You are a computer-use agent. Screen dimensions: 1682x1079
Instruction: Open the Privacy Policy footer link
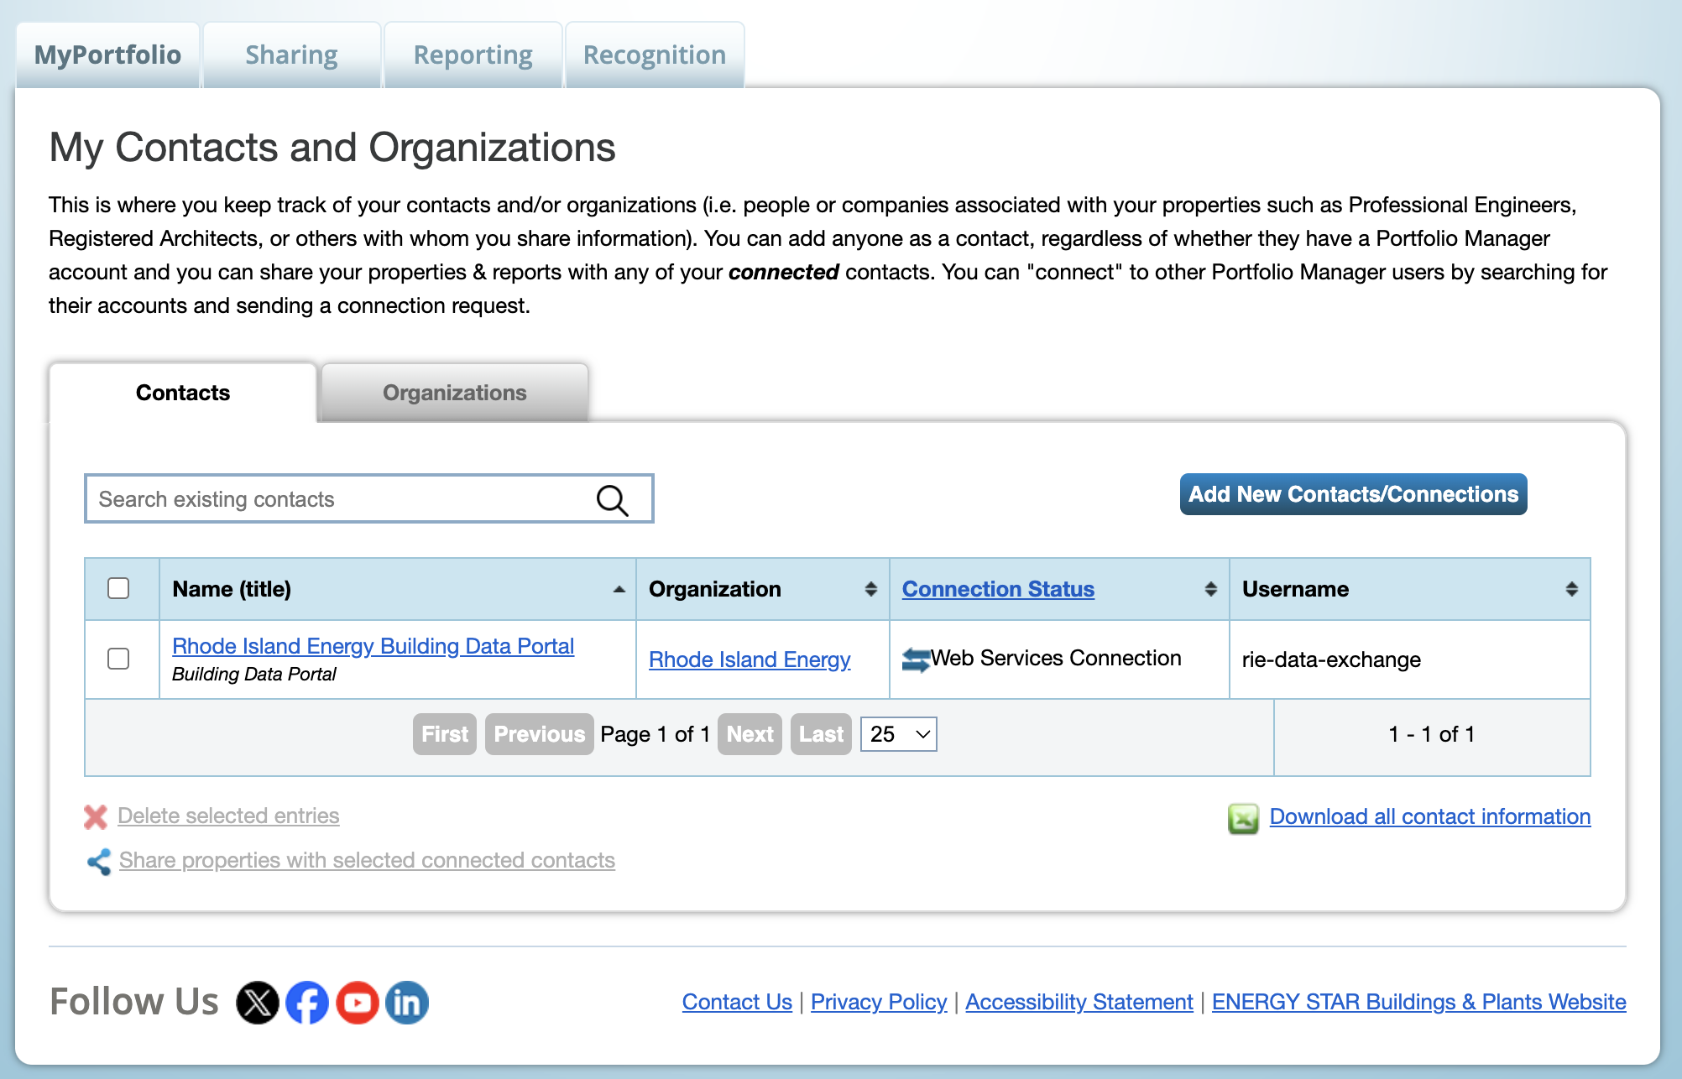click(x=879, y=1002)
